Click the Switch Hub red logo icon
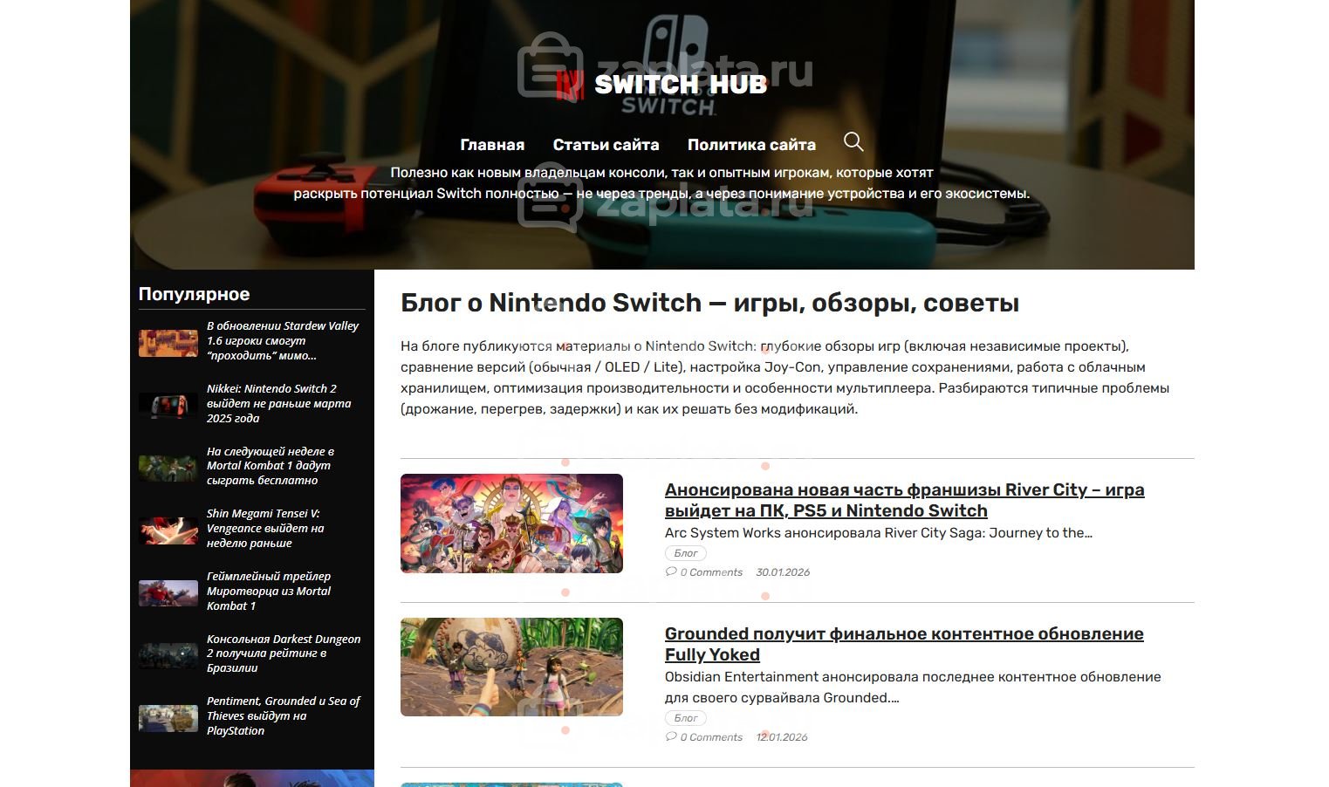Image resolution: width=1329 pixels, height=787 pixels. click(570, 85)
